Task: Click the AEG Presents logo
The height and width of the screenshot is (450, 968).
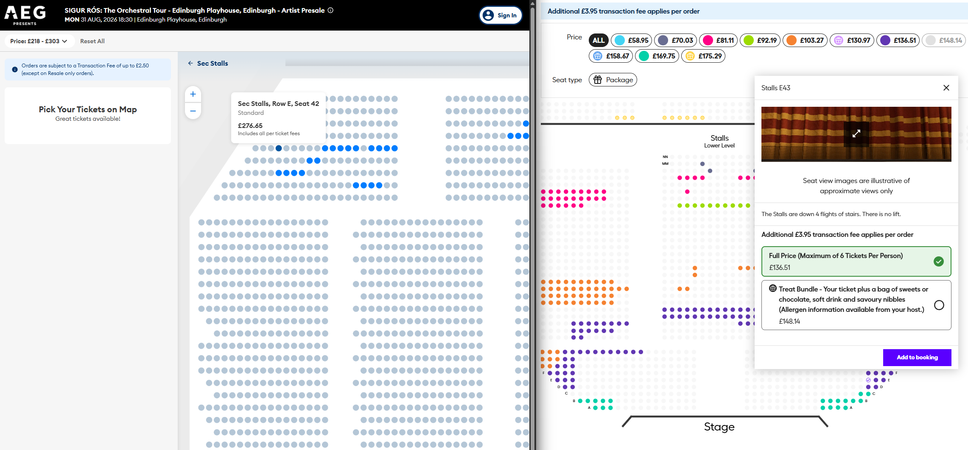Action: (25, 15)
